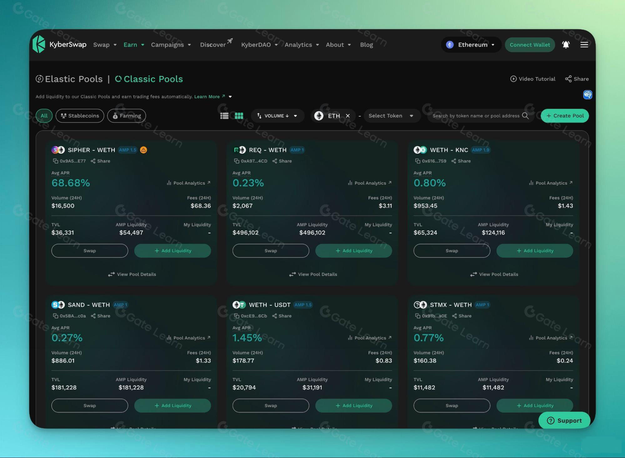This screenshot has width=625, height=458.
Task: Open the Select Token dropdown
Action: (391, 116)
